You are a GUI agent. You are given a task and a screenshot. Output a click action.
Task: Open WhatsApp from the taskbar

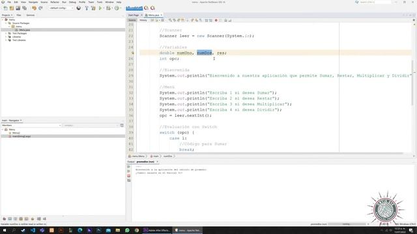pyautogui.click(x=127, y=230)
